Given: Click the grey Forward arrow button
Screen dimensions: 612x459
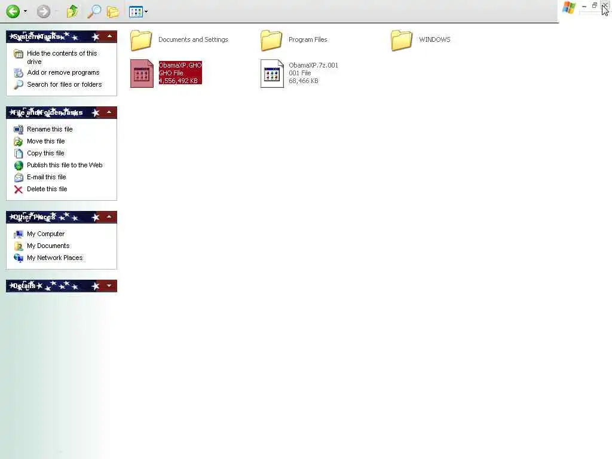Looking at the screenshot, I should pyautogui.click(x=44, y=11).
